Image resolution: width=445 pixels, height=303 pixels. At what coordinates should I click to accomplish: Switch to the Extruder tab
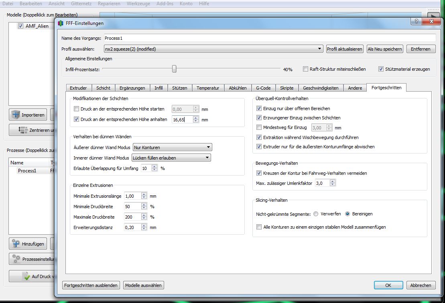78,88
